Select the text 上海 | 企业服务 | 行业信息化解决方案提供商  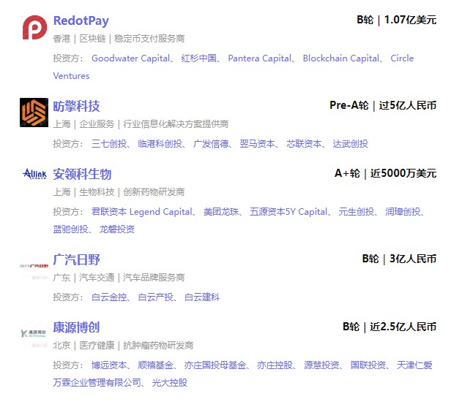tap(141, 124)
